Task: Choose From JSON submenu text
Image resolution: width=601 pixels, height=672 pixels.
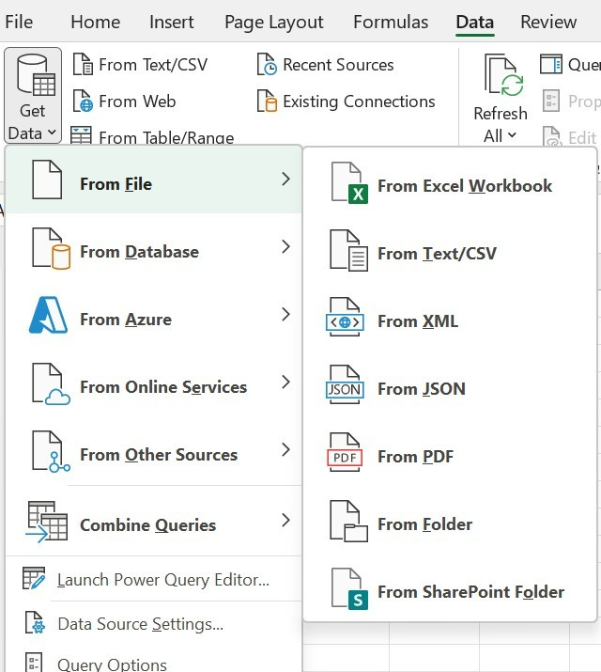Action: tap(422, 389)
